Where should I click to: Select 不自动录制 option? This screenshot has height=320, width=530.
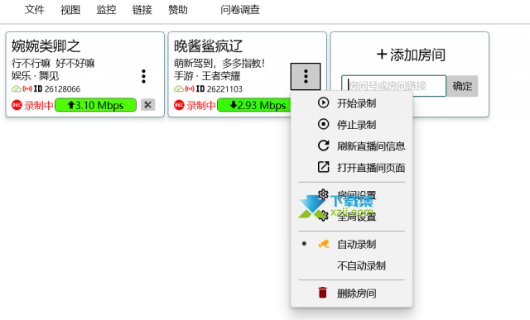(351, 265)
